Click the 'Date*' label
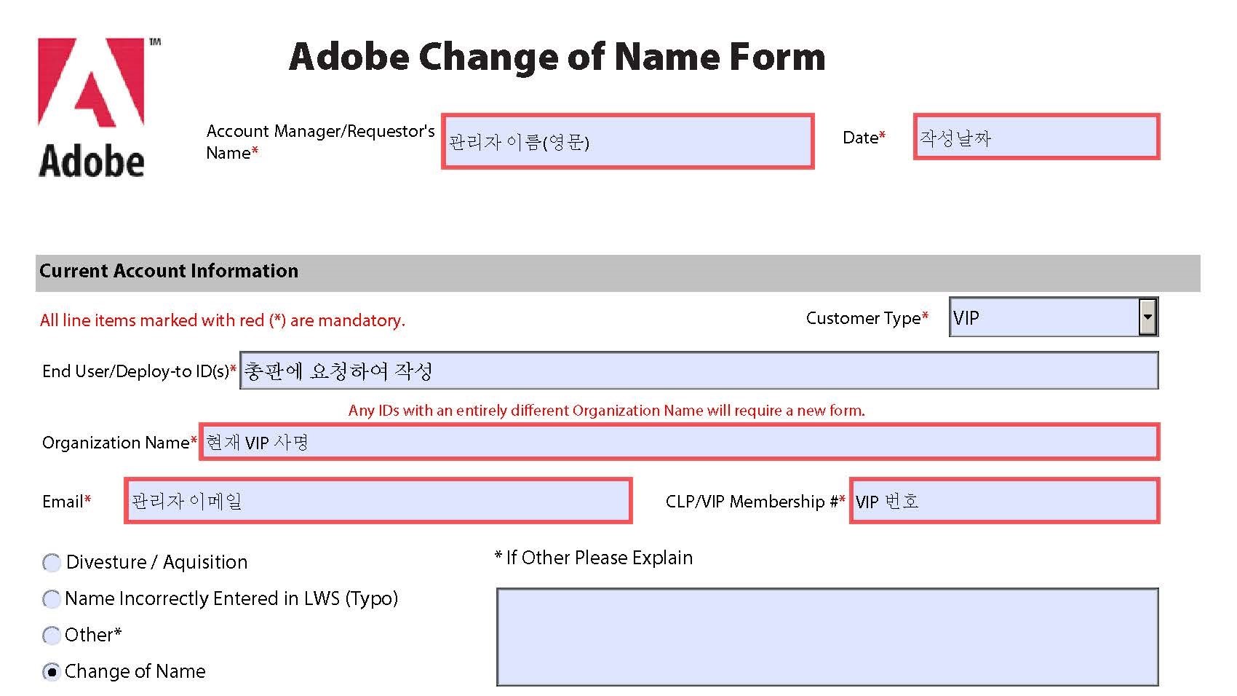The height and width of the screenshot is (696, 1237). pyautogui.click(x=864, y=138)
